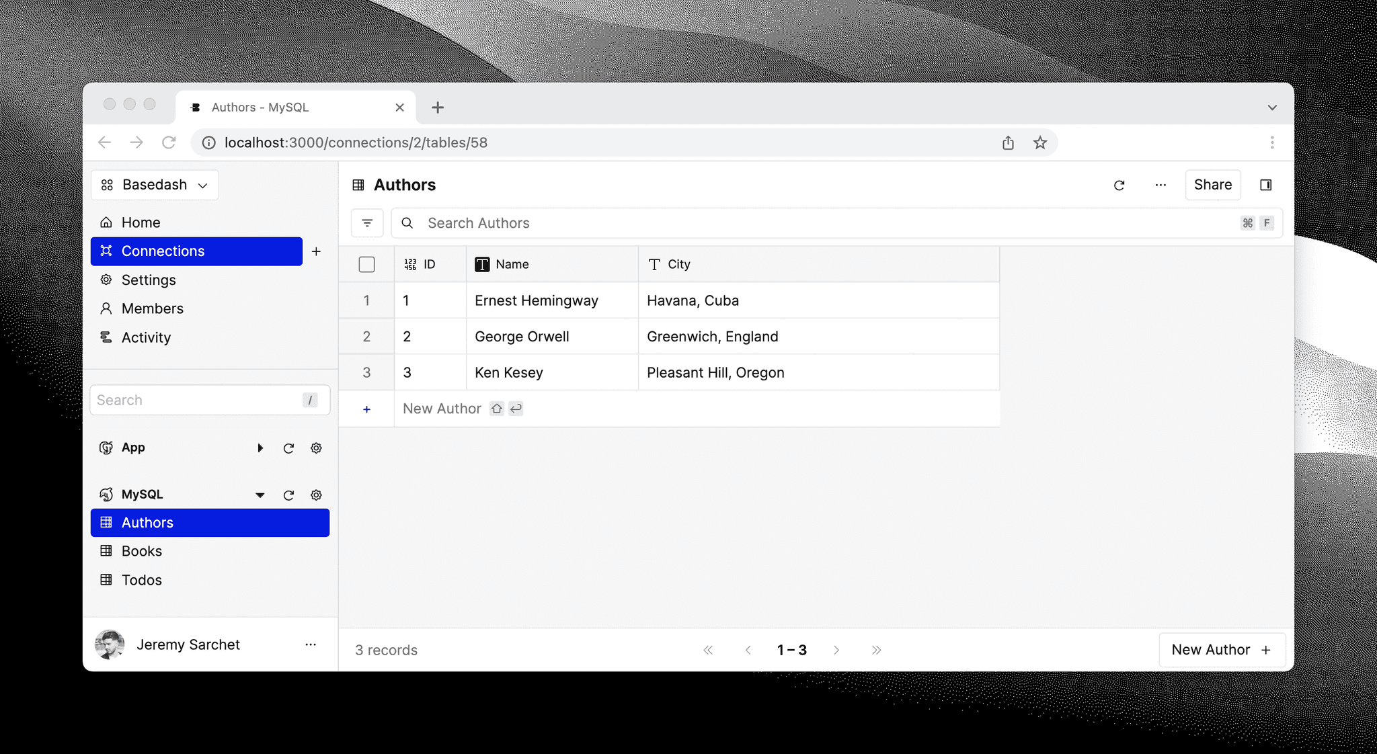Toggle the right side panel
The height and width of the screenshot is (754, 1377).
[x=1266, y=185]
